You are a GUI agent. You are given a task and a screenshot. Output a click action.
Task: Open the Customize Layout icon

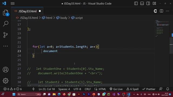(x=154, y=4)
